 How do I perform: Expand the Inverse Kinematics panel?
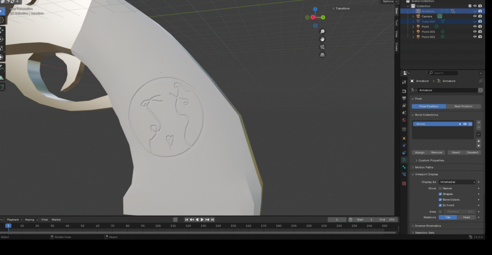(428, 226)
